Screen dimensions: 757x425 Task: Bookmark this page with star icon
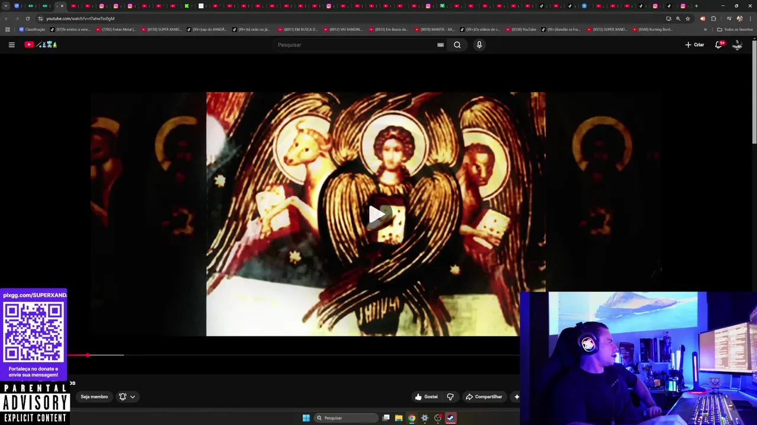[x=688, y=18]
